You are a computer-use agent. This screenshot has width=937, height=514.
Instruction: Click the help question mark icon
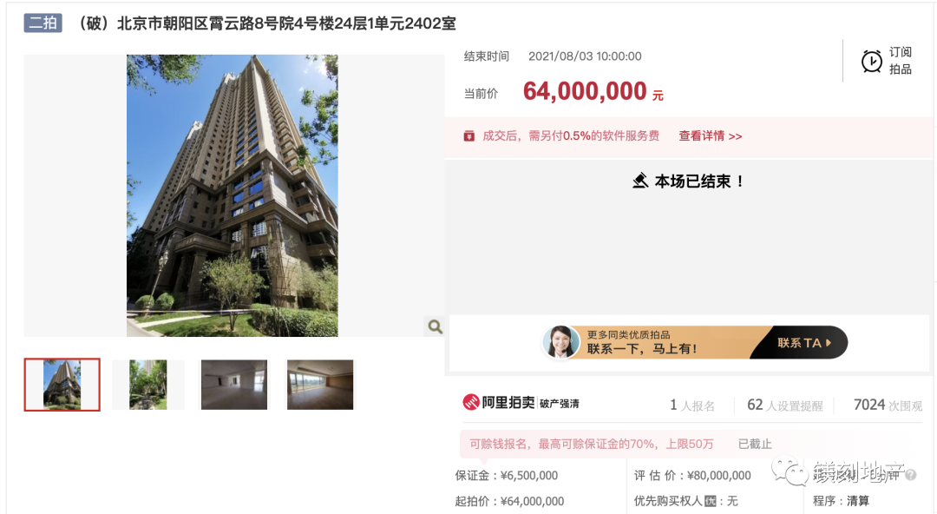[911, 475]
